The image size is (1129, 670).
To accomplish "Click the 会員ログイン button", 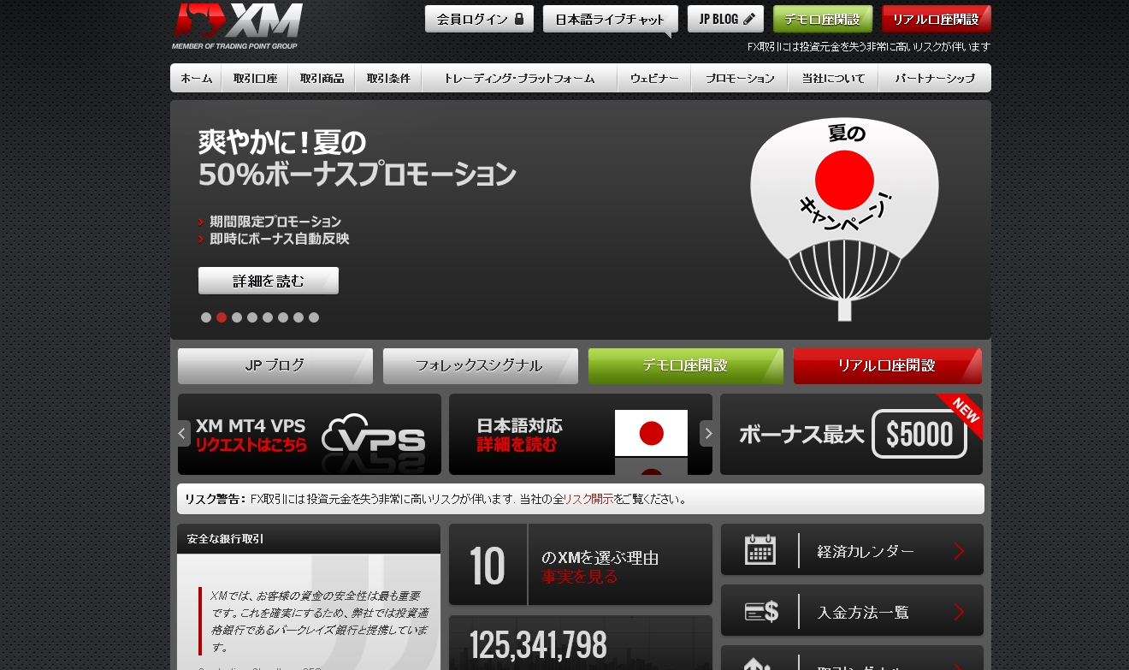I will [x=479, y=19].
